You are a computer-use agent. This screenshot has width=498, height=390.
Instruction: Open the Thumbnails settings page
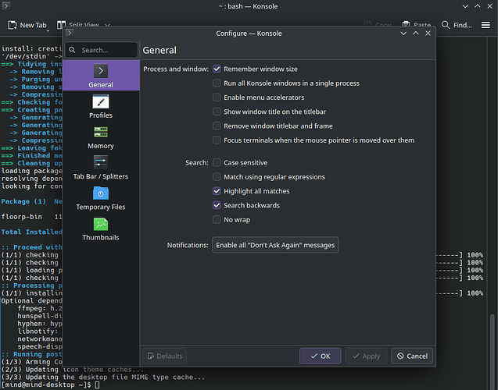101,229
